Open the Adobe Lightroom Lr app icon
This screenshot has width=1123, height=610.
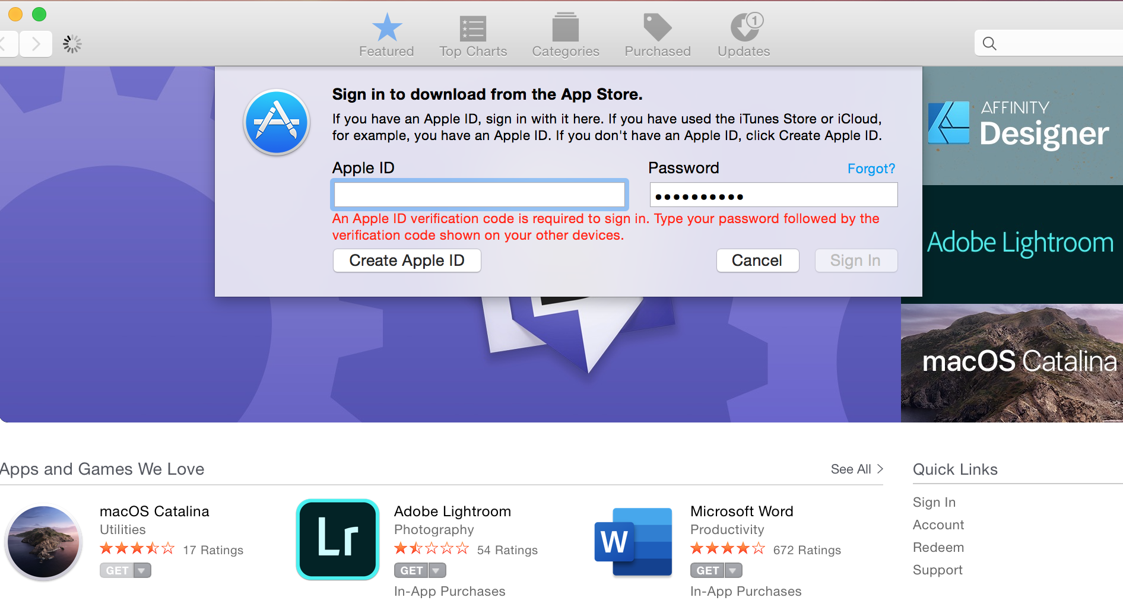[338, 539]
